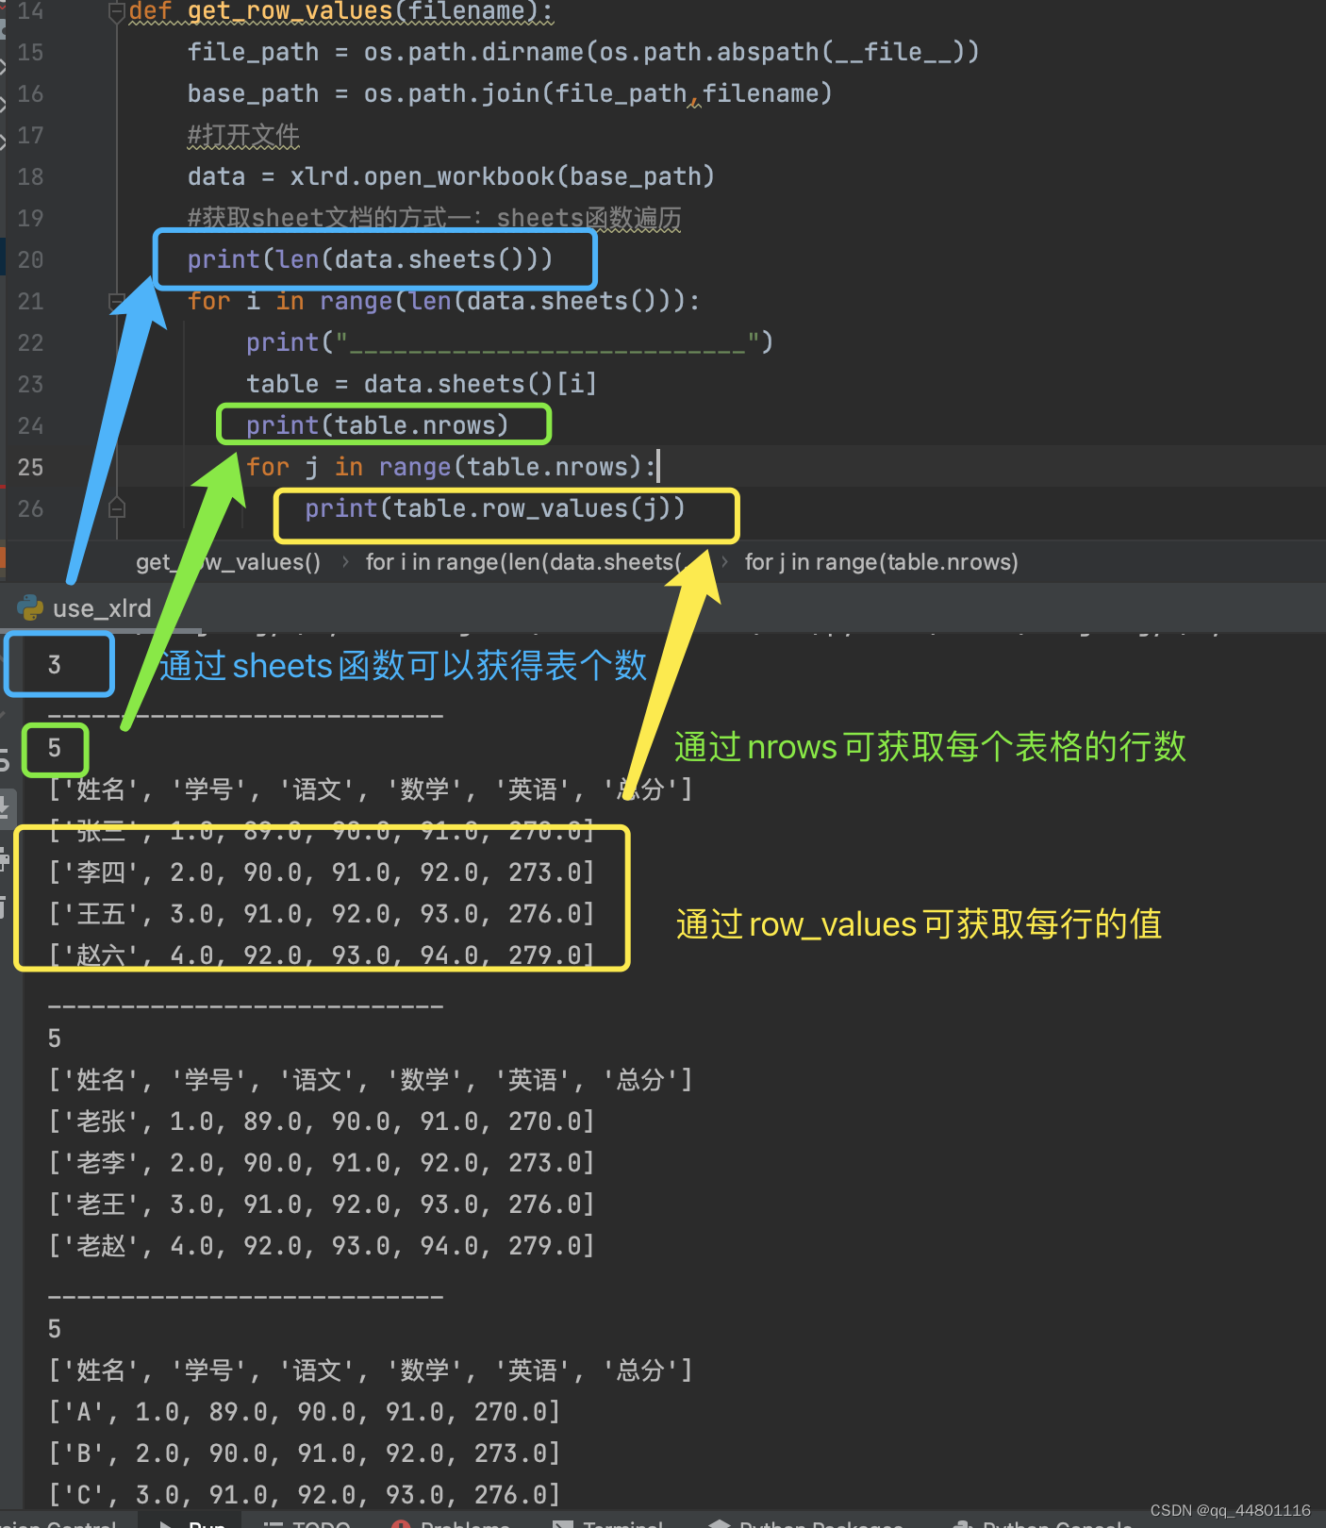Click the 'base_path = os.path.join' line
This screenshot has width=1326, height=1528.
509,93
